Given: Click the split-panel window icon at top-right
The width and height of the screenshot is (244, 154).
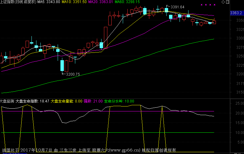Looking at the screenshot, I should click(228, 2).
